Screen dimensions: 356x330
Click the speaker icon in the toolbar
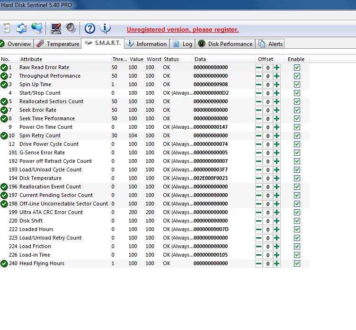tap(71, 28)
